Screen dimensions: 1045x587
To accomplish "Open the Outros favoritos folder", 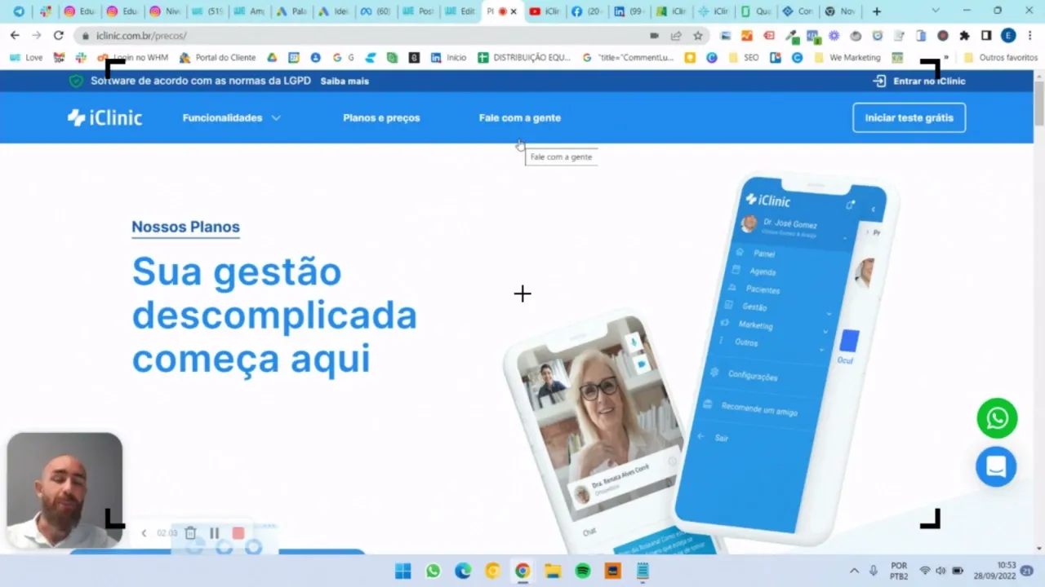I will tap(1001, 58).
